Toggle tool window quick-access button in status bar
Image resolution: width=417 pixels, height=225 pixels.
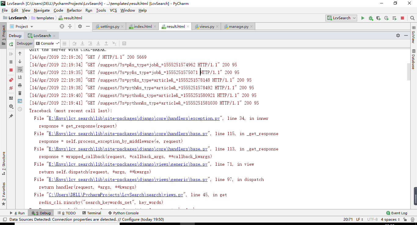coord(5,219)
